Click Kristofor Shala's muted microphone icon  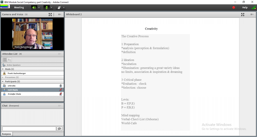click(61, 94)
